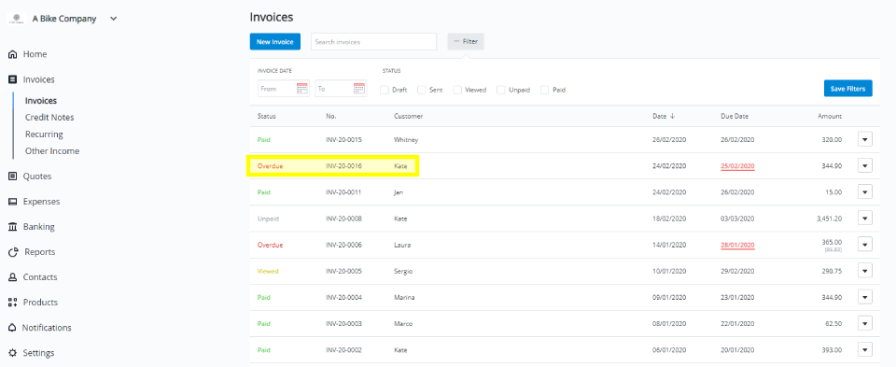896x367 pixels.
Task: Click the Banking building icon
Action: [x=12, y=227]
